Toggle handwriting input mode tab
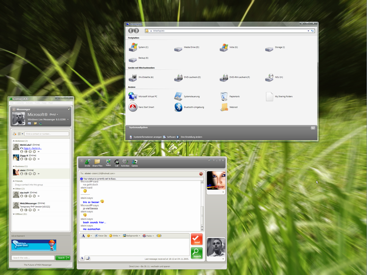The width and height of the screenshot is (367, 275). pyautogui.click(x=88, y=258)
